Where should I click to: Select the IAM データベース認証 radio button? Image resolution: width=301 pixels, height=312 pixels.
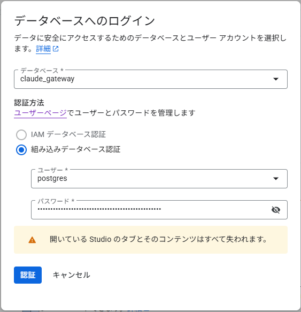pos(21,135)
